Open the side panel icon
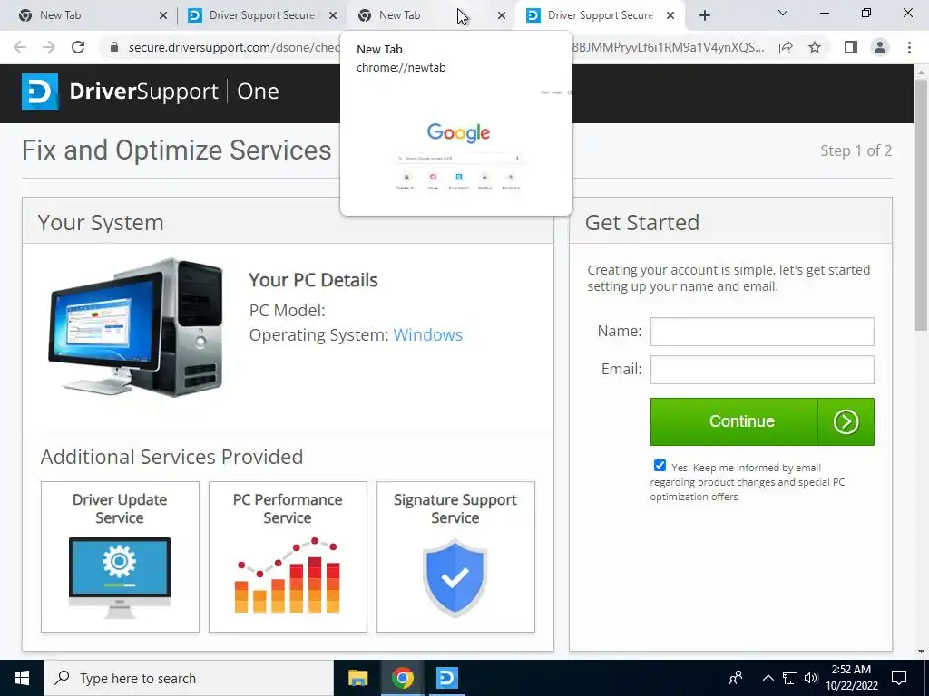The width and height of the screenshot is (929, 696). click(851, 47)
